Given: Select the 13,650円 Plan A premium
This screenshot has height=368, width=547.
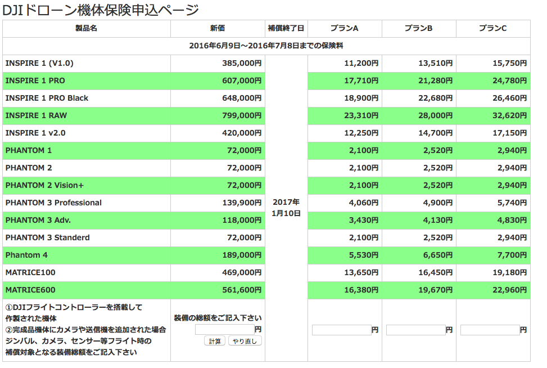Looking at the screenshot, I should click(x=361, y=273).
